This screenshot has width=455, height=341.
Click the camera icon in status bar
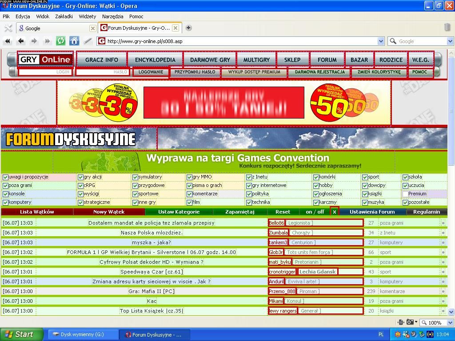411,322
